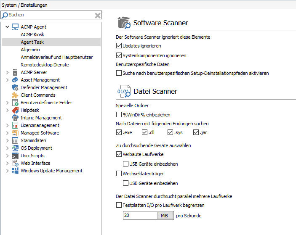Open Remotedesktop Dienste settings
This screenshot has height=235, width=296.
[x=45, y=65]
